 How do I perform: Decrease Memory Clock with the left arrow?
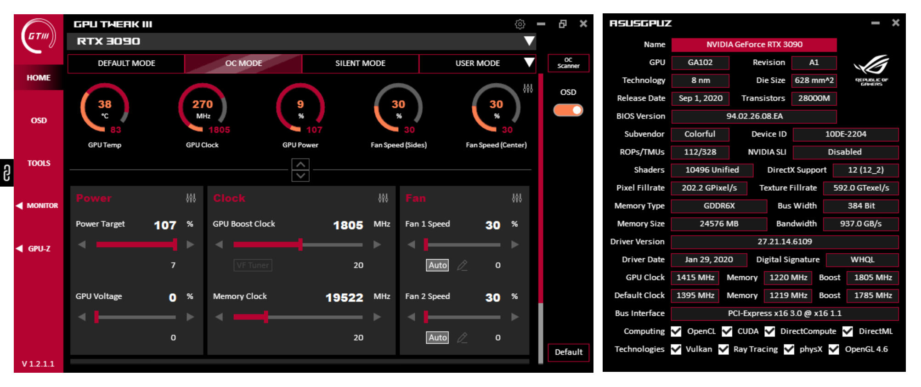(219, 317)
